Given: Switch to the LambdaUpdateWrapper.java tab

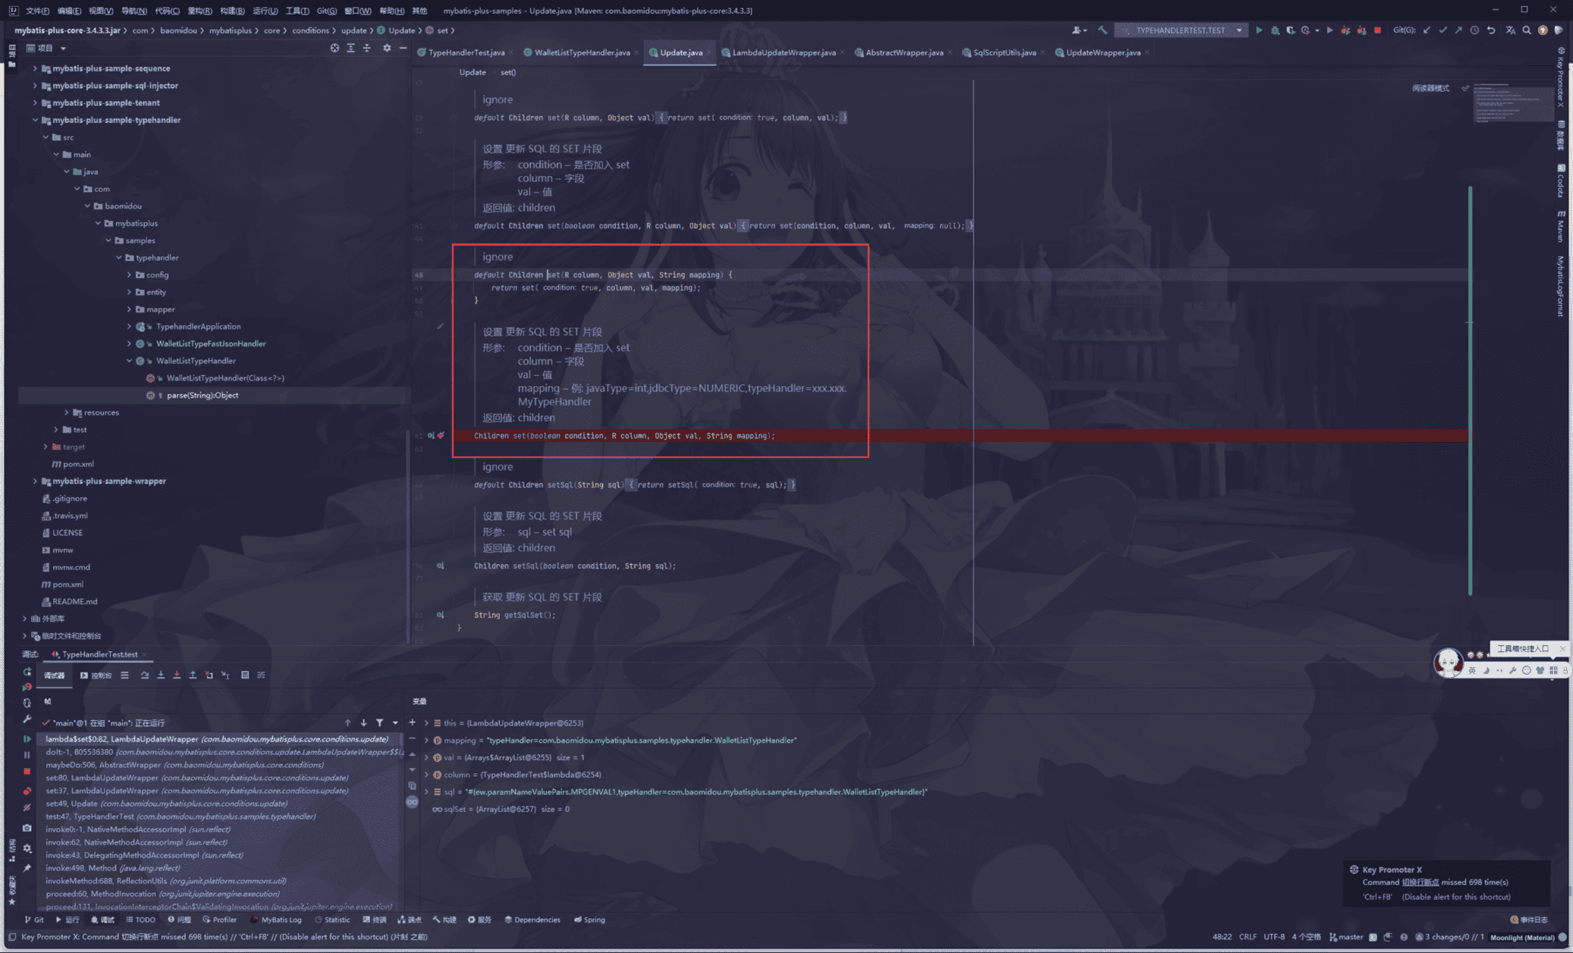Looking at the screenshot, I should click(x=783, y=52).
